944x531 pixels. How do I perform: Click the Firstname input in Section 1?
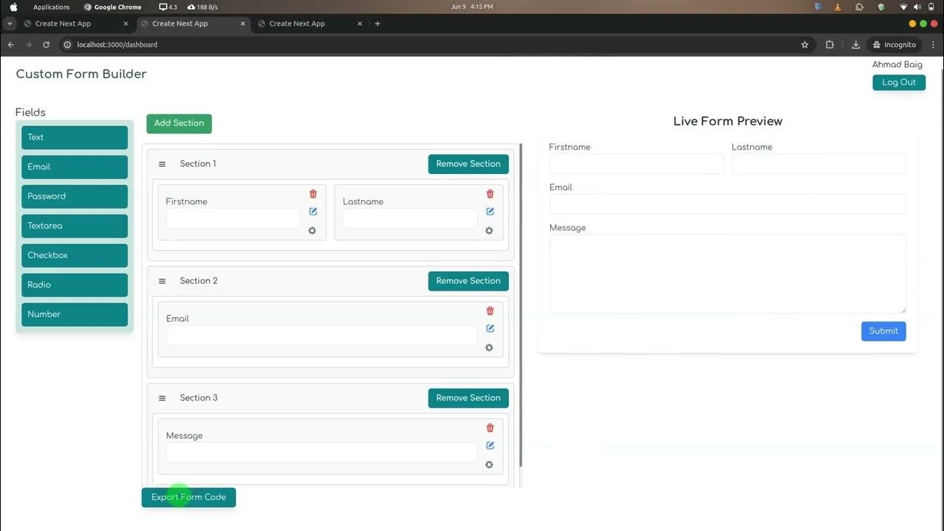[x=233, y=218]
